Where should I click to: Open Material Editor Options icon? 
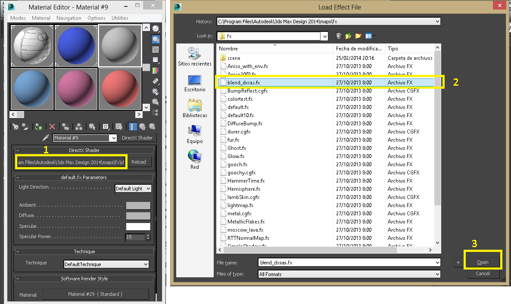tap(156, 92)
